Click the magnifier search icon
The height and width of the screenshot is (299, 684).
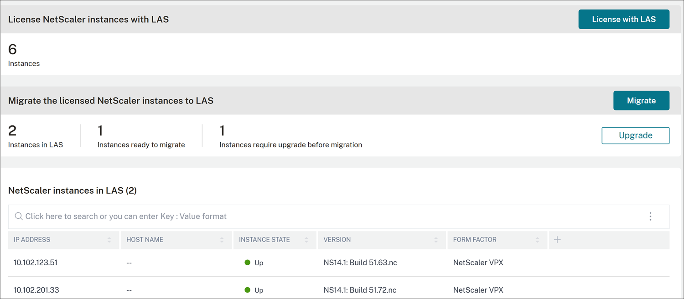[x=19, y=217]
